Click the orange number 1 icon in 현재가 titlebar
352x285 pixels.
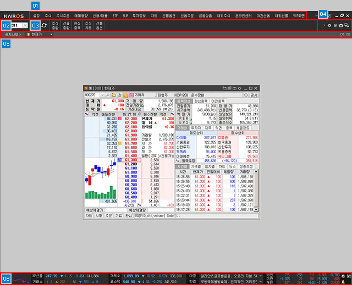86,88
